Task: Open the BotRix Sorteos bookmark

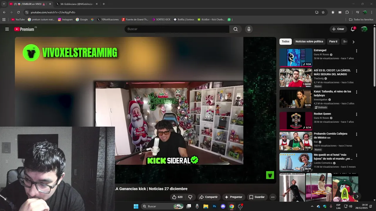Action: click(184, 20)
